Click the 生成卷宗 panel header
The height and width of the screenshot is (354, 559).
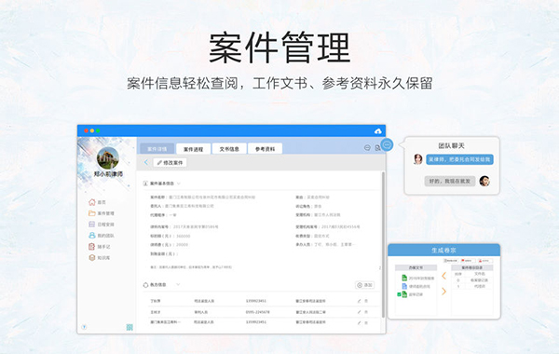point(443,251)
